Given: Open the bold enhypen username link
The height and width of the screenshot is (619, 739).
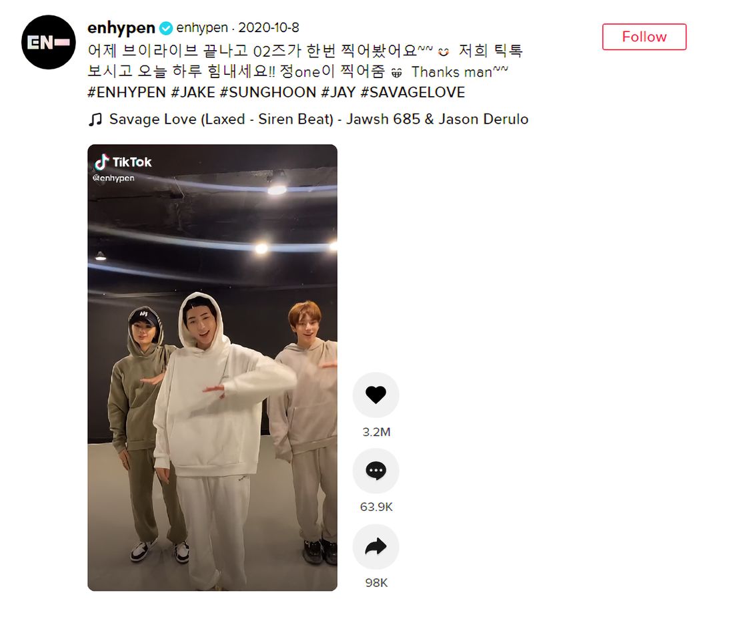Looking at the screenshot, I should point(121,28).
